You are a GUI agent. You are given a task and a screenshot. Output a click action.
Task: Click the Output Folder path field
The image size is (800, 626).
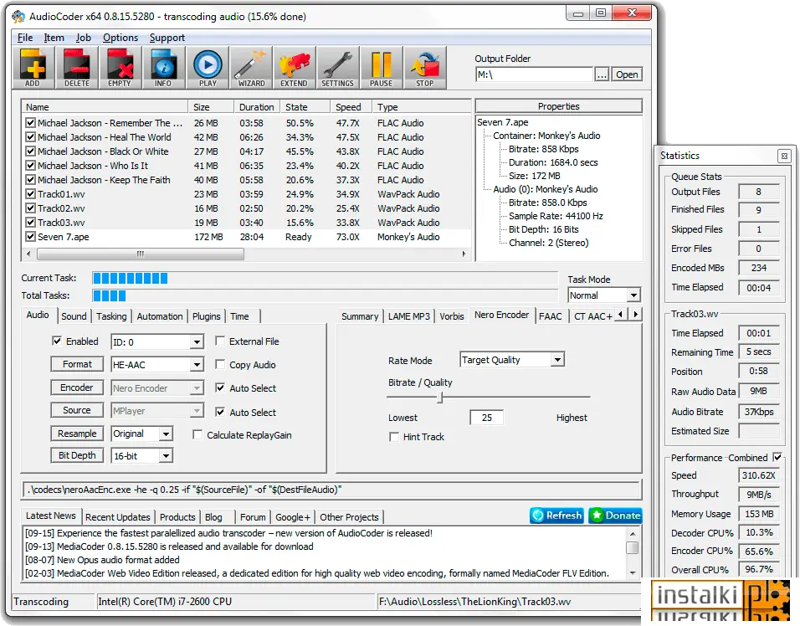[534, 74]
